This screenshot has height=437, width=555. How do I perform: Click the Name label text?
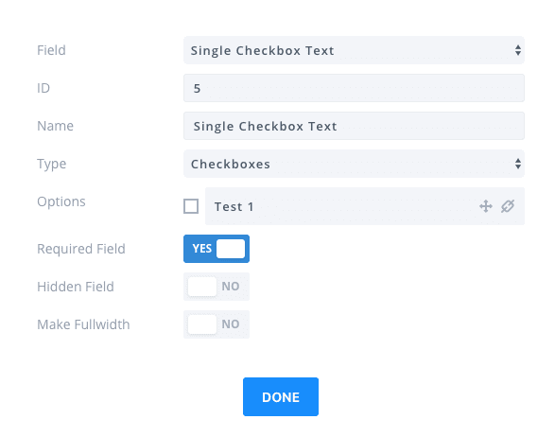tap(55, 126)
